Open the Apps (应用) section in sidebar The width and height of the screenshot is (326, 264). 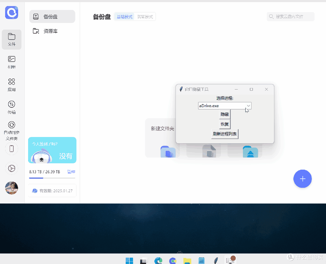tap(12, 85)
